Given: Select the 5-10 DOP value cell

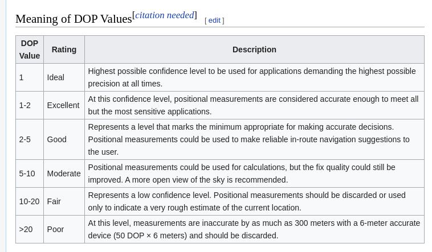Looking at the screenshot, I should (27, 173).
